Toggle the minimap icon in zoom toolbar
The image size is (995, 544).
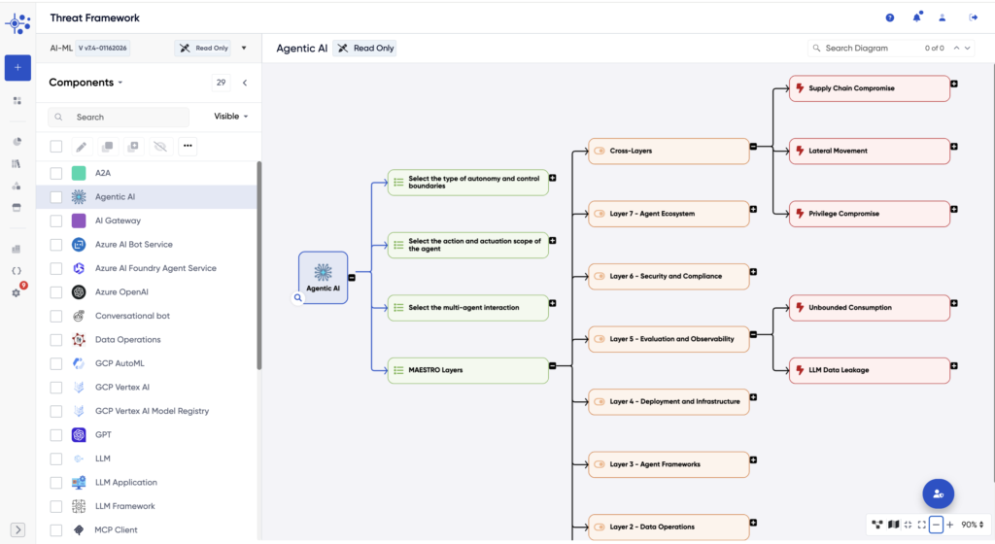click(893, 525)
